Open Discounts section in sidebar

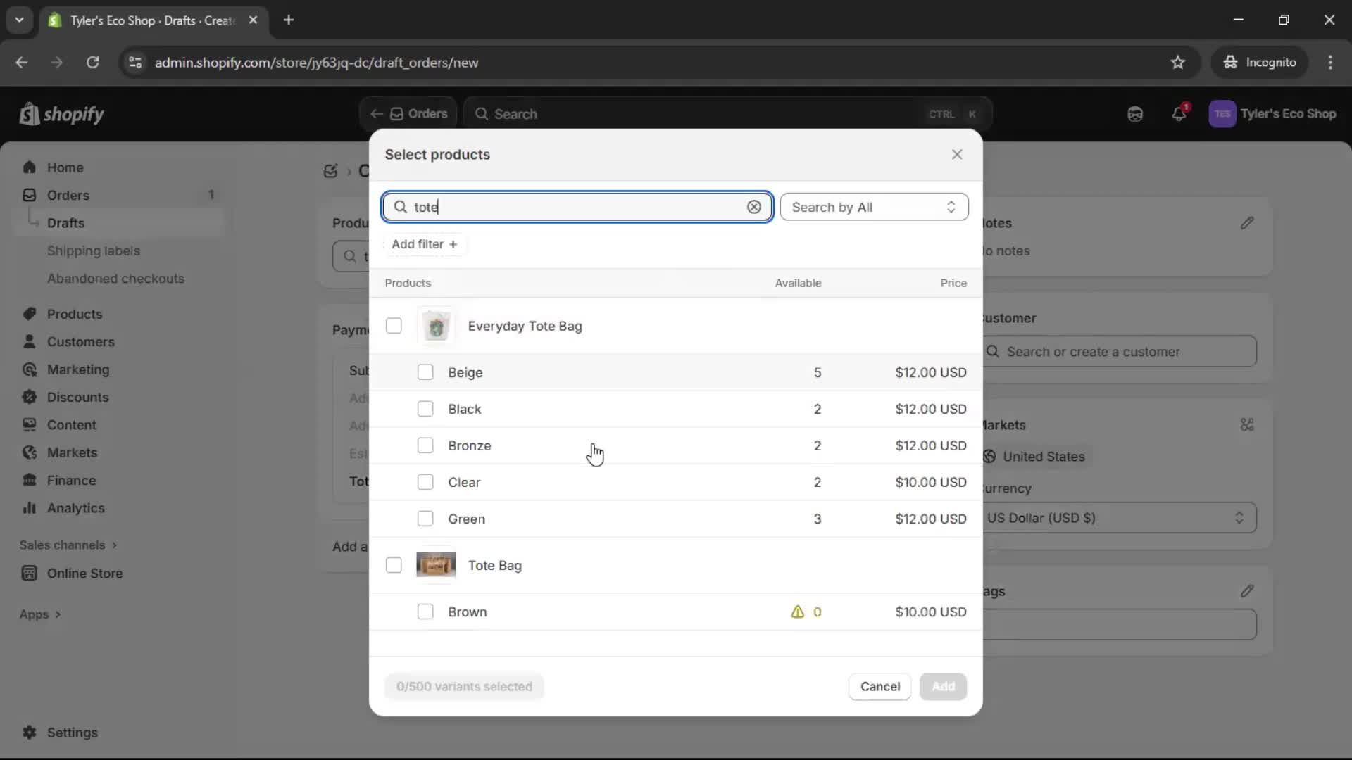tap(77, 397)
